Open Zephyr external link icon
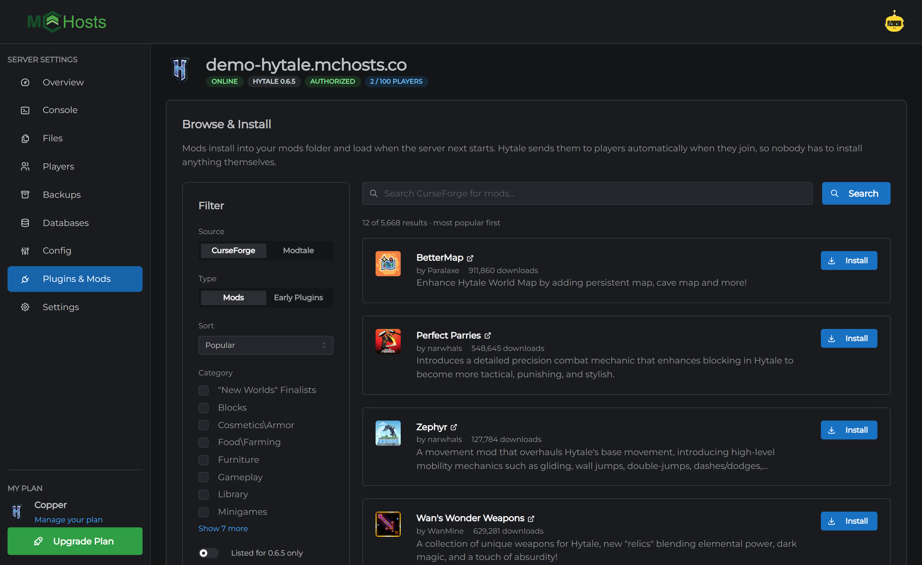Image resolution: width=922 pixels, height=565 pixels. pos(454,427)
